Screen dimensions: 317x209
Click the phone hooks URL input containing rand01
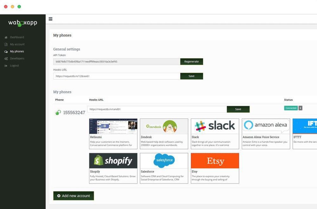pyautogui.click(x=157, y=109)
